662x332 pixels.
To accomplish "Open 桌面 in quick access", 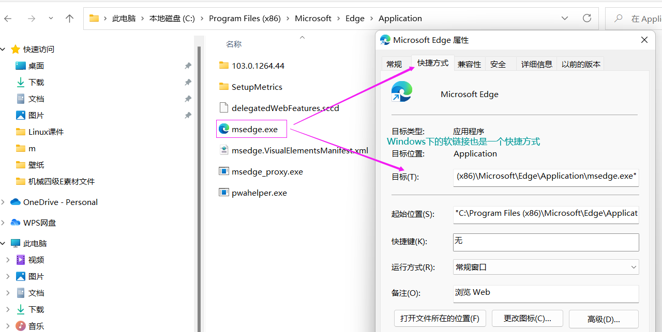I will (36, 66).
